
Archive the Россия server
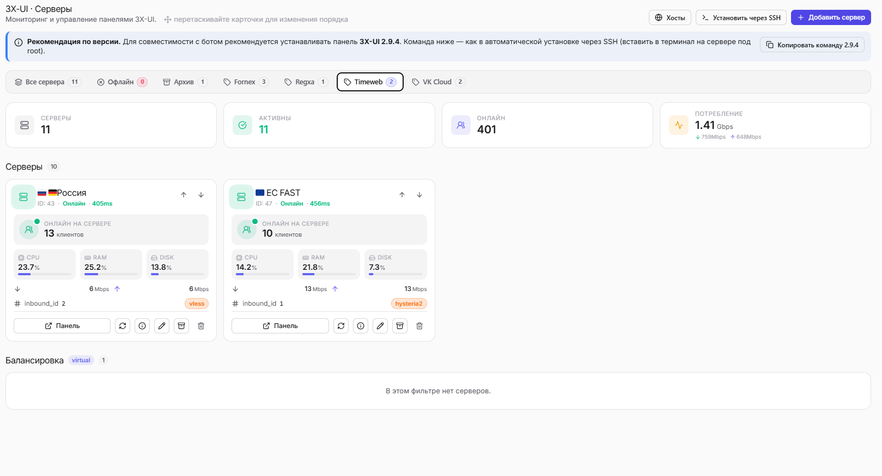pyautogui.click(x=181, y=326)
